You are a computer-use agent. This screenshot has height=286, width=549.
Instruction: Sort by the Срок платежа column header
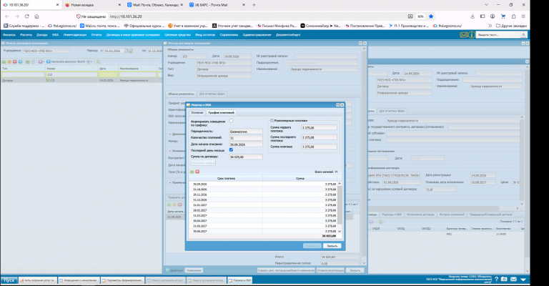[x=226, y=179]
